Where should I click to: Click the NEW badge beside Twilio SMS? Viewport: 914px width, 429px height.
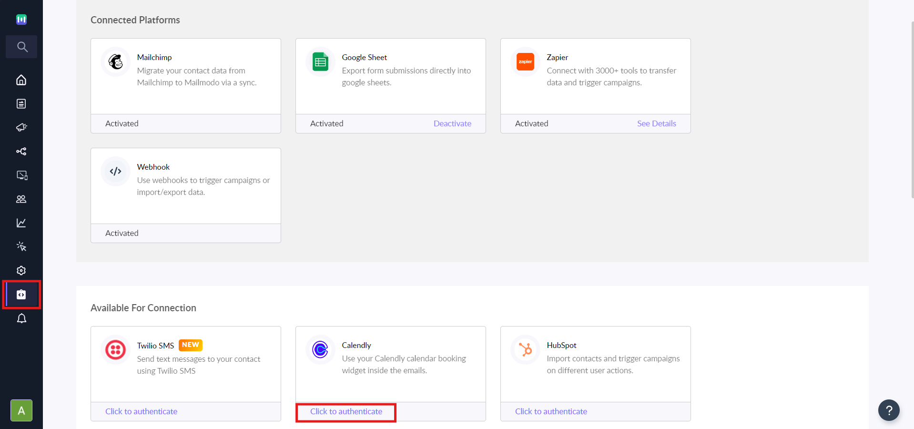[191, 345]
